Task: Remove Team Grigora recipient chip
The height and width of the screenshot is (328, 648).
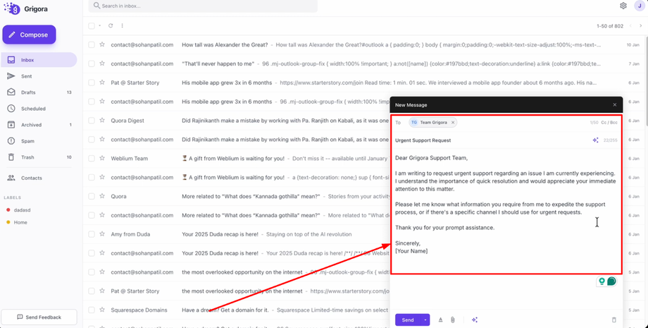Action: (x=453, y=123)
